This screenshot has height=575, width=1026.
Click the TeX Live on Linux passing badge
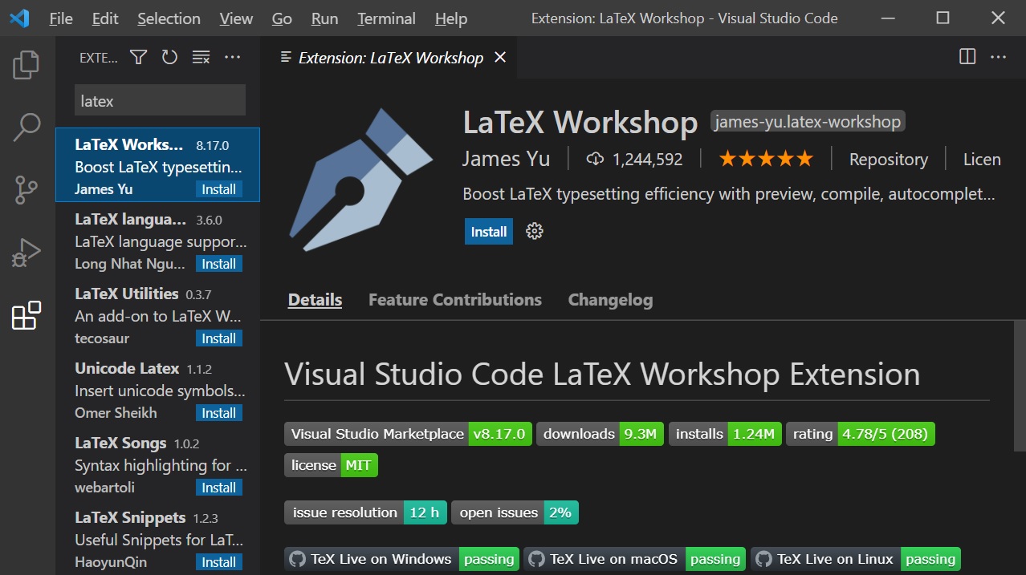click(856, 559)
